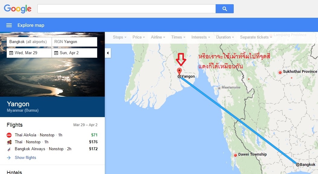This screenshot has height=174, width=318.
Task: Open the Times filter dropdown
Action: (x=178, y=37)
